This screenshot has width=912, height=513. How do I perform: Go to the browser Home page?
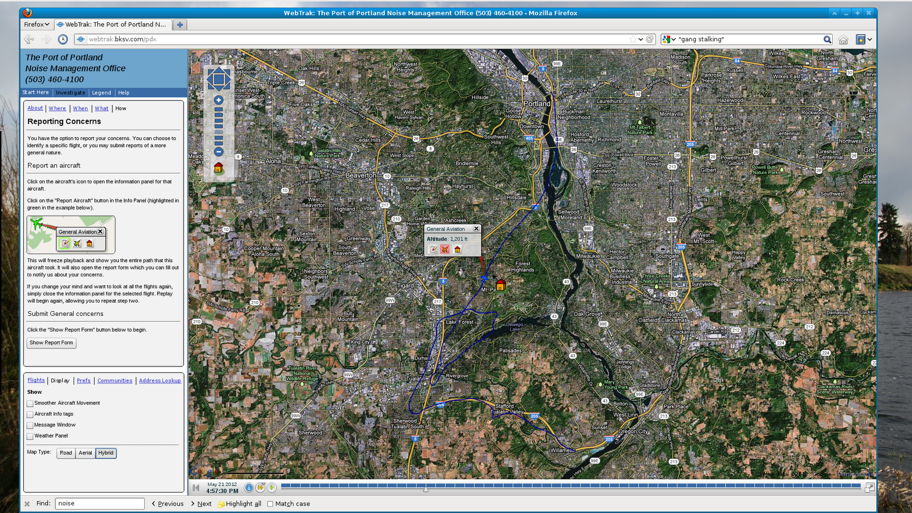coord(843,39)
